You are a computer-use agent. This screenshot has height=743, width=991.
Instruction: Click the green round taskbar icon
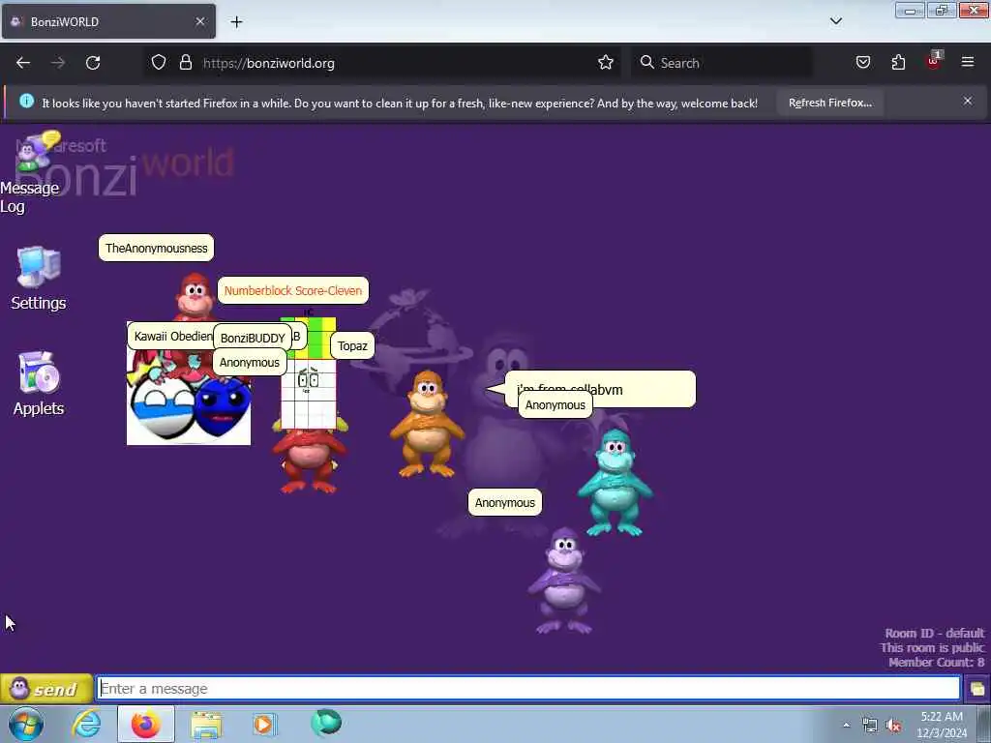coord(326,724)
